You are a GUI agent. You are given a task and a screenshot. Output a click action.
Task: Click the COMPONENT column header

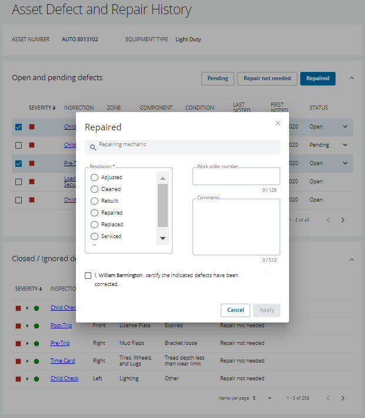(x=156, y=108)
